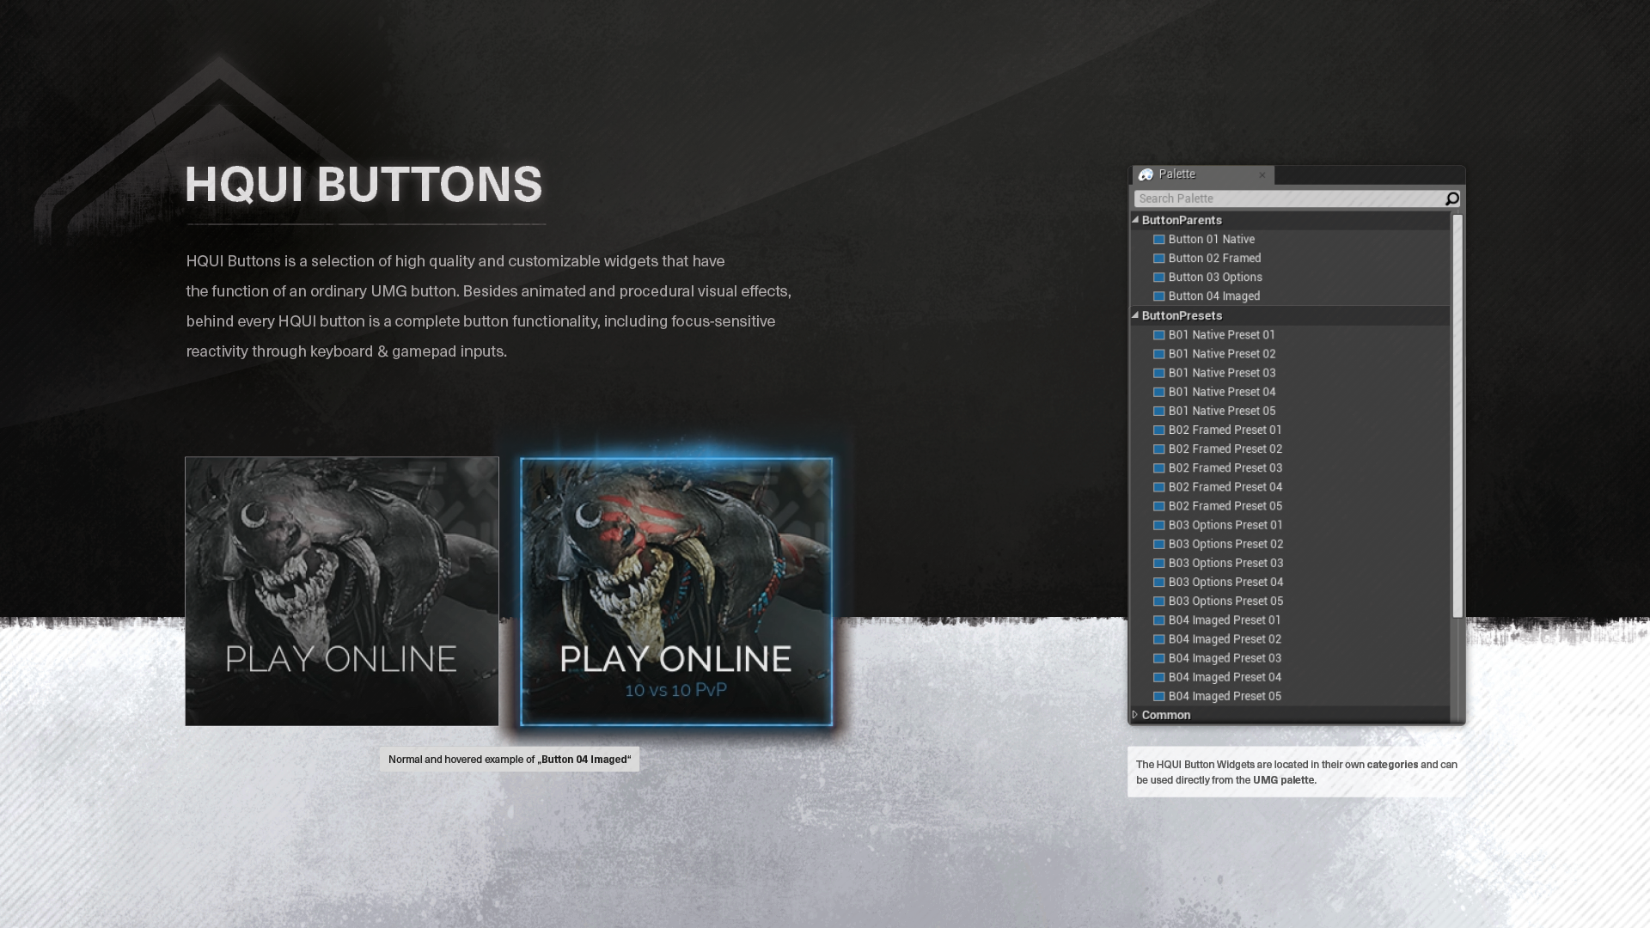This screenshot has width=1650, height=928.
Task: Toggle visibility of ButtonPresets section
Action: point(1135,315)
